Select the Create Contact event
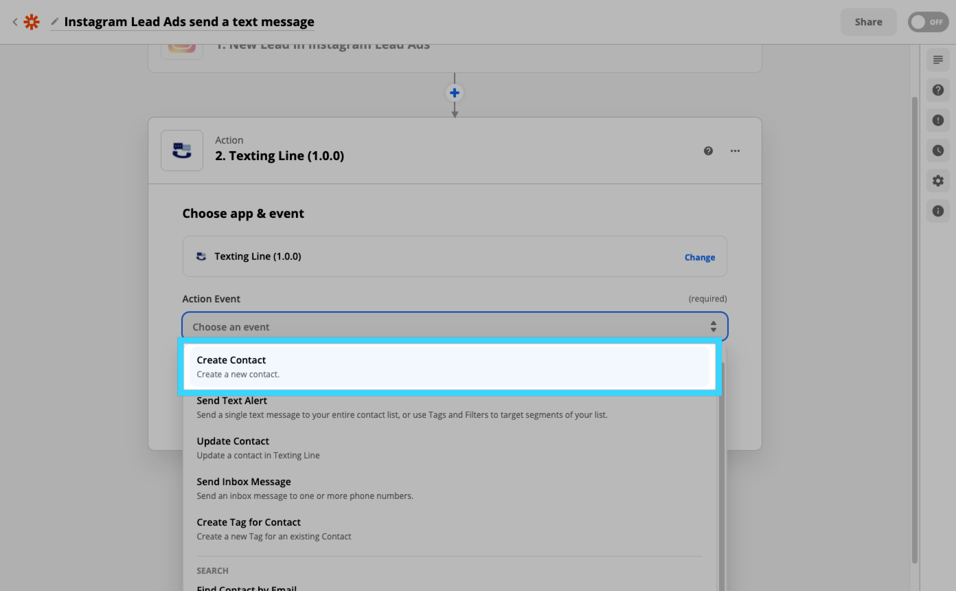 tap(450, 366)
